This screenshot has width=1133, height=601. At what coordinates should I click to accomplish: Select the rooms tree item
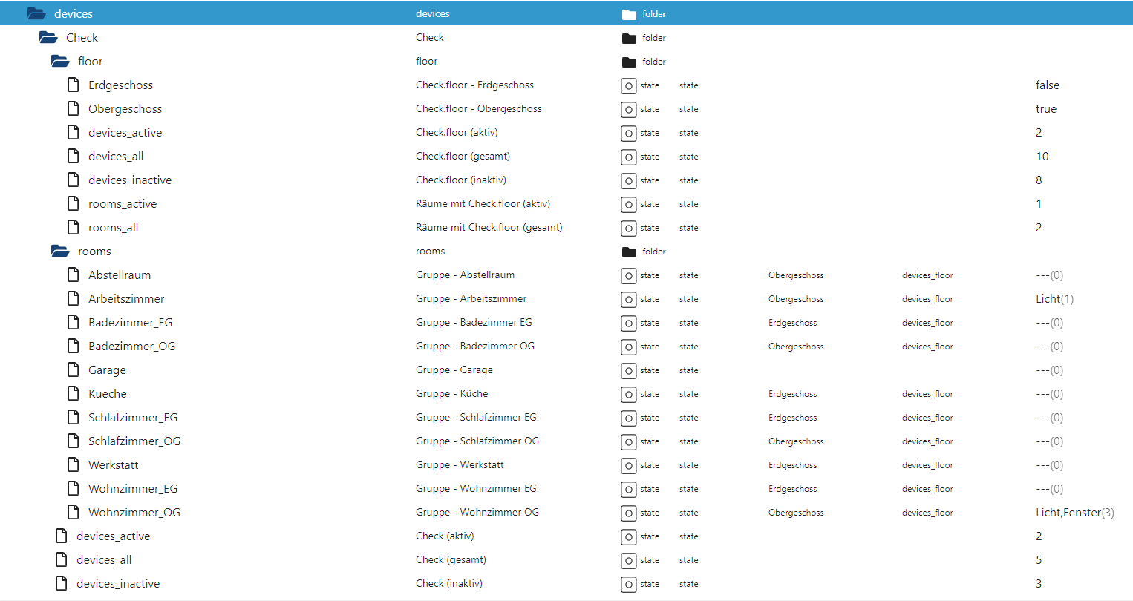tap(94, 251)
